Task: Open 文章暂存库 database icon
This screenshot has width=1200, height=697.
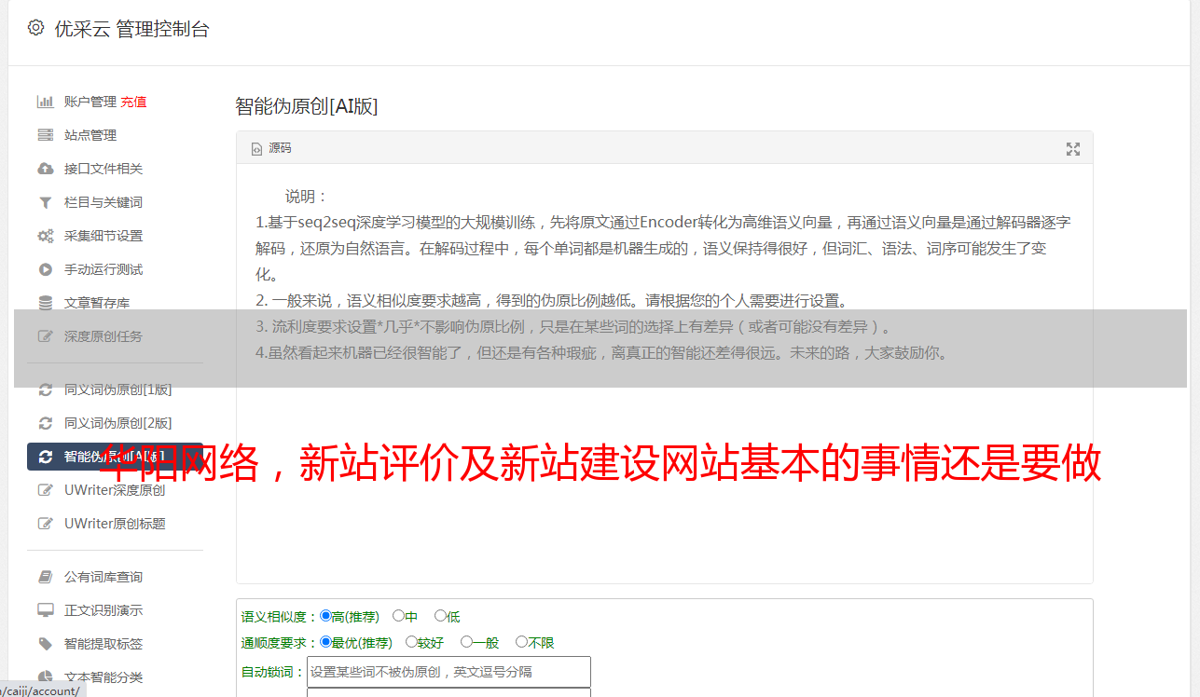Action: pos(45,303)
